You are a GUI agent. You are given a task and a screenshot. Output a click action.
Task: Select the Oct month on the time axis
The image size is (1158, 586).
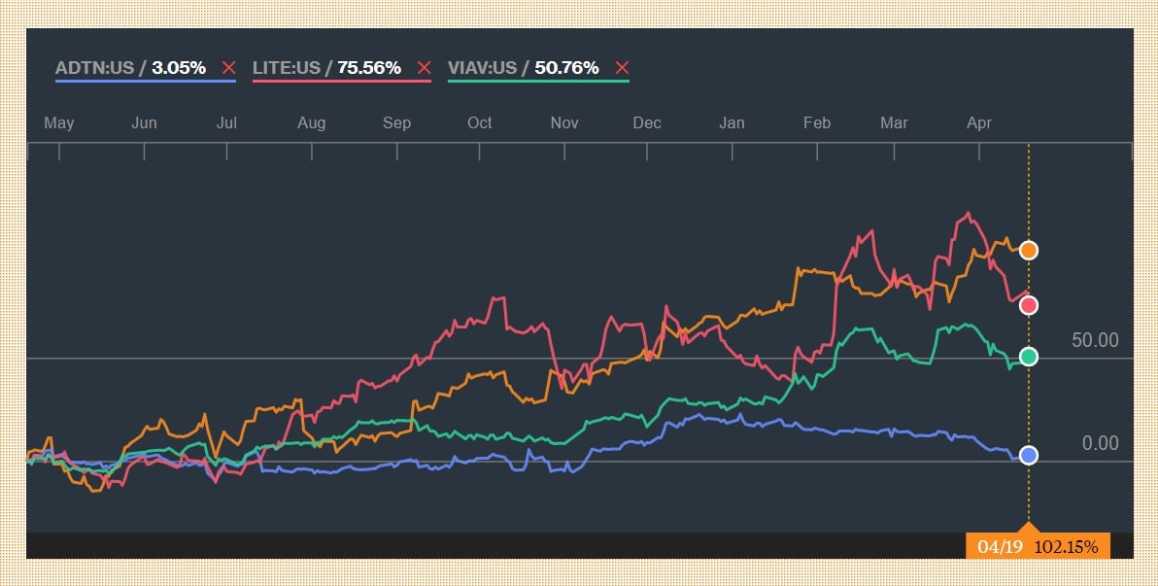click(479, 123)
